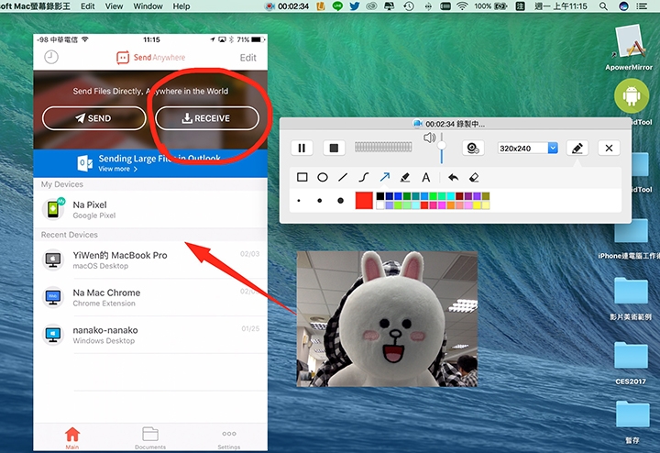Adjust the recorder volume slider knob
This screenshot has height=453, width=660.
point(442,145)
